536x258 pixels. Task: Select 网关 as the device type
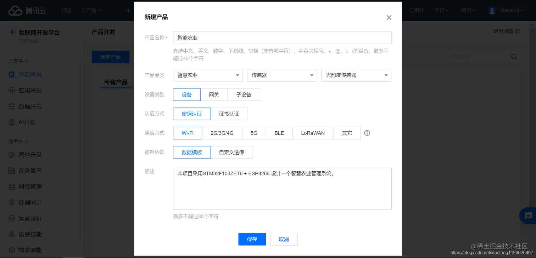214,94
